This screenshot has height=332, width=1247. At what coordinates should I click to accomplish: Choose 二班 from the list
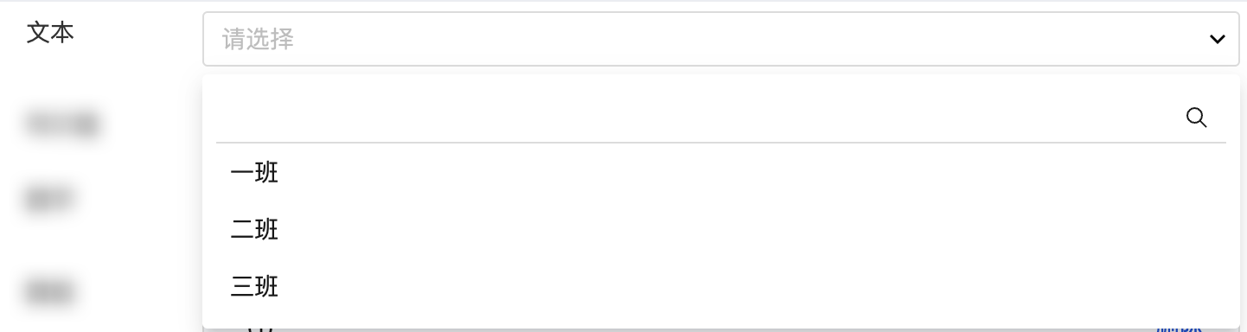click(x=254, y=230)
